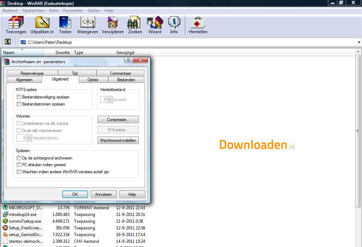Select the Setup_FreeScree... file icon
The width and height of the screenshot is (362, 247).
5,228
